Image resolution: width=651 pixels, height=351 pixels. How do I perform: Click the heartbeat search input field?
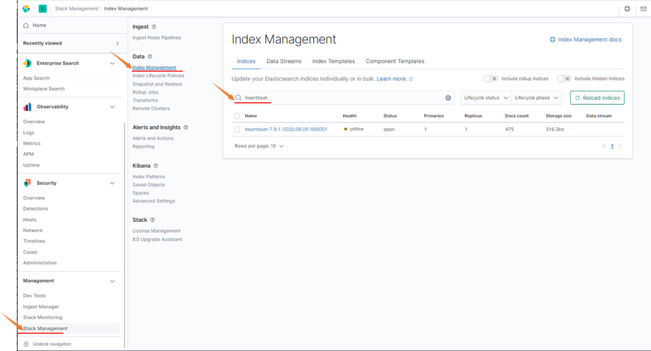tap(343, 98)
